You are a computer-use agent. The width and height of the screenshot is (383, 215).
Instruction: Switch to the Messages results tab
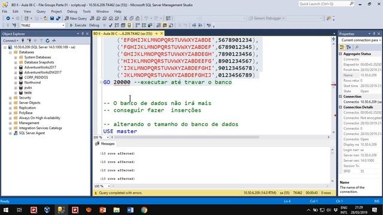(x=105, y=144)
